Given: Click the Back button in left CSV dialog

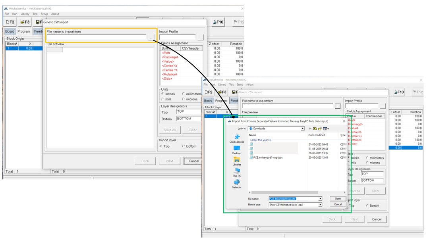Looking at the screenshot, I should [x=145, y=161].
